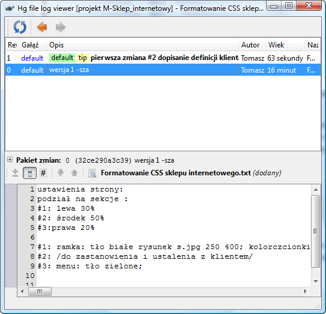The height and width of the screenshot is (314, 326).
Task: Select revision 0 'wersja 1 -sza' row
Action: tap(163, 70)
